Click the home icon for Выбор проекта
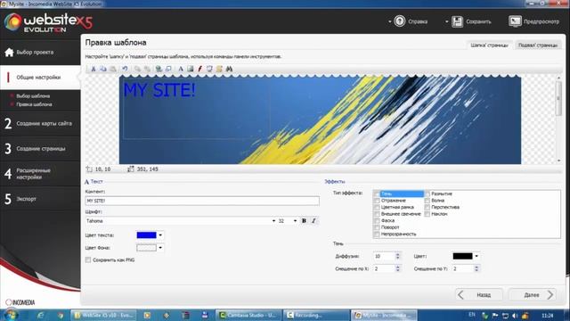570x321 pixels. (9, 52)
